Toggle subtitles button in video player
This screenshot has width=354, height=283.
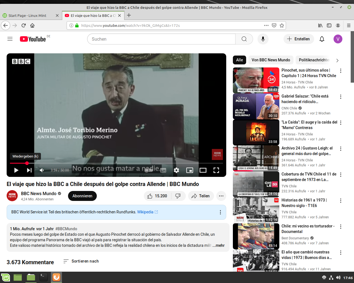tap(163, 170)
